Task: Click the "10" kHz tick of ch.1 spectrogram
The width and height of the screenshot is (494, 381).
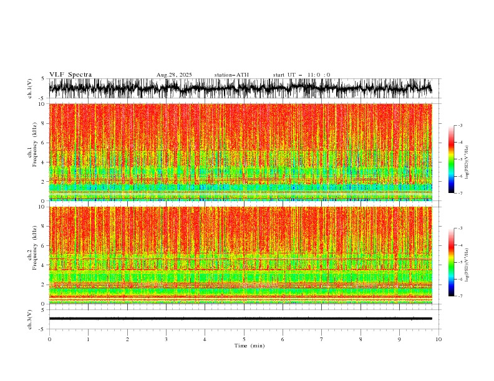Action: click(x=42, y=104)
